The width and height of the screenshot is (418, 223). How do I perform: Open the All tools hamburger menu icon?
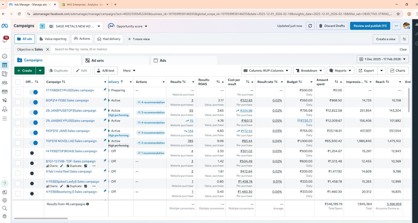pos(4,118)
